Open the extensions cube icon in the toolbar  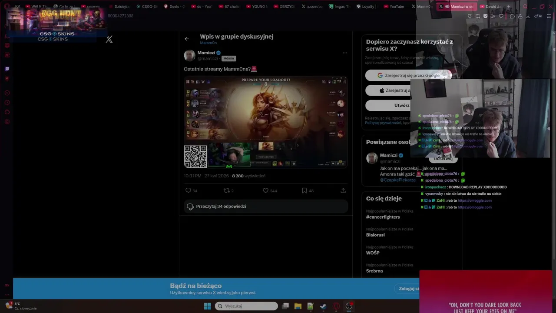tap(512, 16)
